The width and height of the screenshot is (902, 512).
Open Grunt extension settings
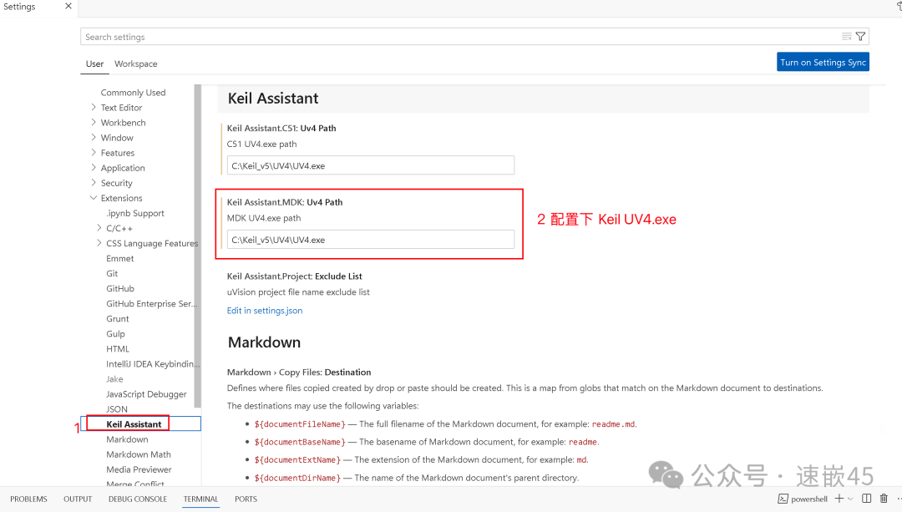pyautogui.click(x=118, y=319)
